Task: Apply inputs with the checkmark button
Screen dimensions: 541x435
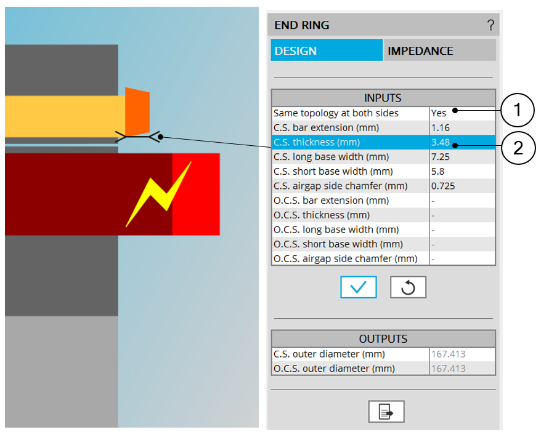Action: tap(358, 287)
